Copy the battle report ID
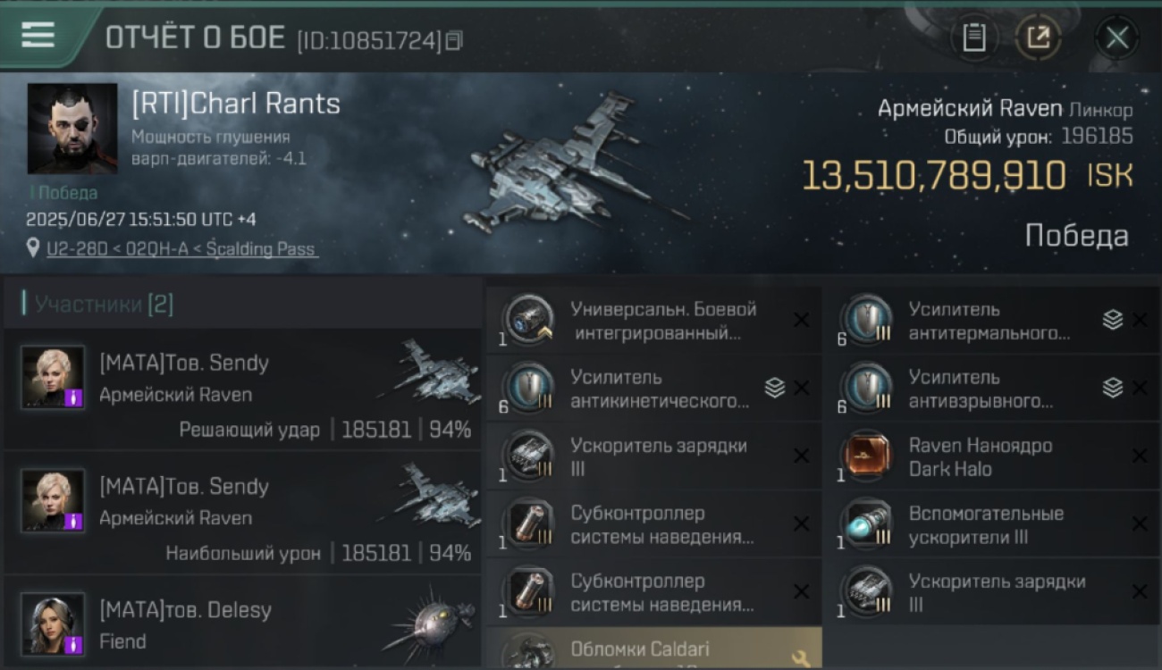 (454, 40)
